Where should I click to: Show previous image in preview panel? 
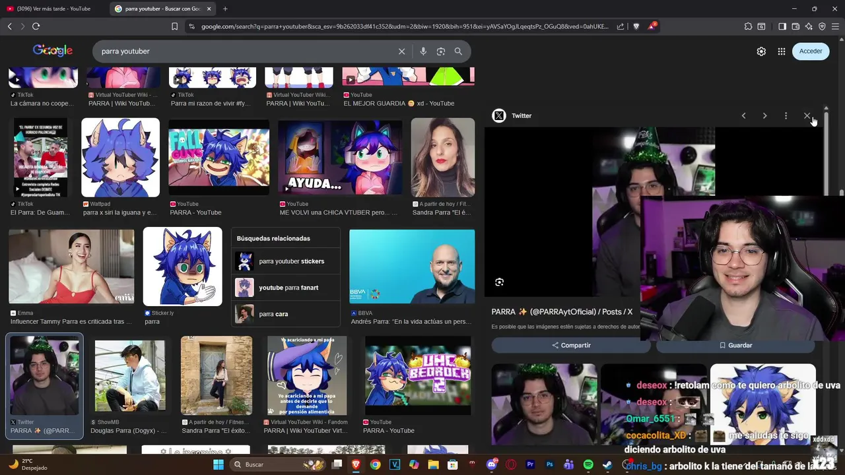pos(743,115)
